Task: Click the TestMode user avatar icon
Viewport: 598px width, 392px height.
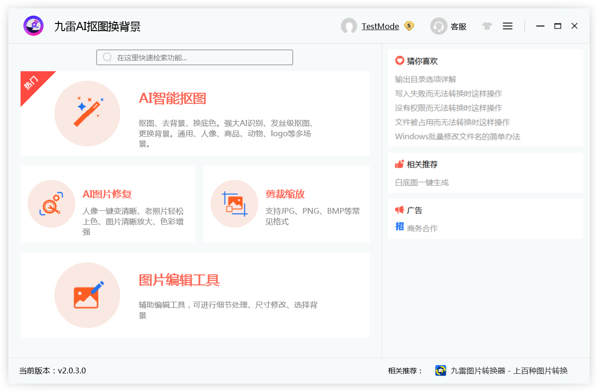Action: pos(349,26)
